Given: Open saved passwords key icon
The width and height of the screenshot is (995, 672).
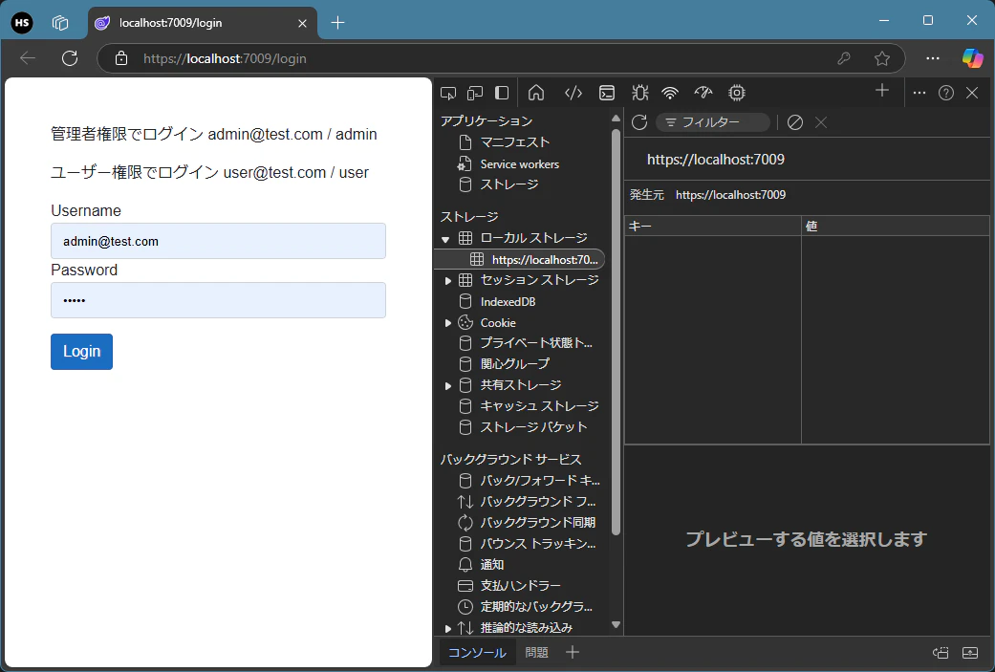Looking at the screenshot, I should coord(843,58).
